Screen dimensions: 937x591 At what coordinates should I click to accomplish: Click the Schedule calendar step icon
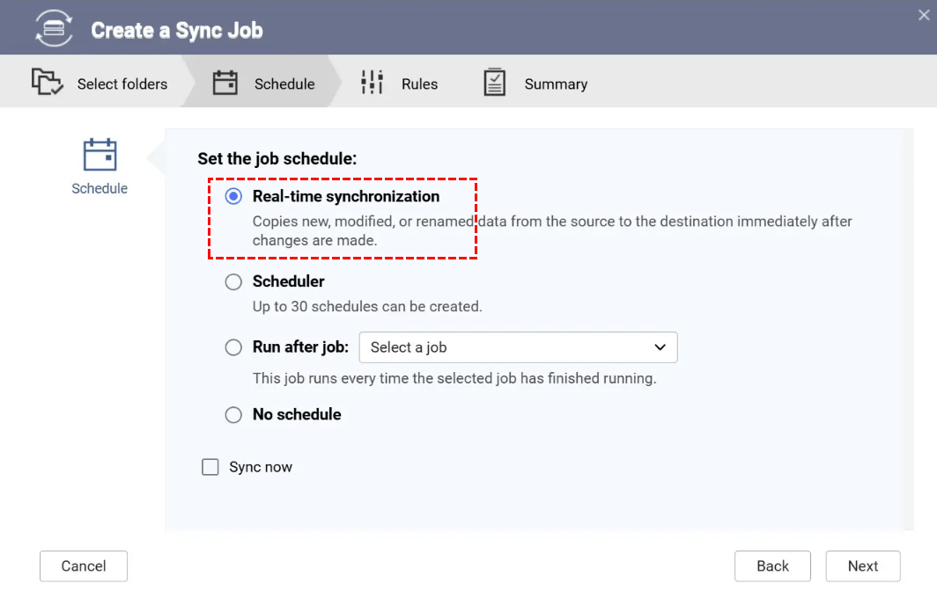(x=225, y=83)
